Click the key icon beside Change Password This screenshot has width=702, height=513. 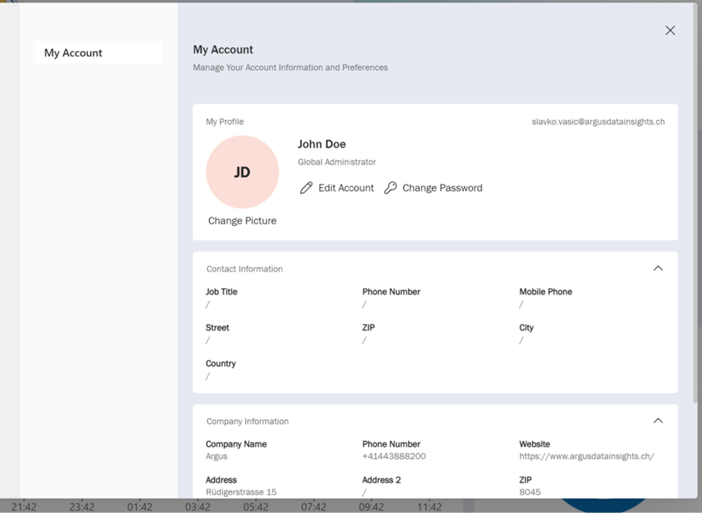tap(390, 188)
